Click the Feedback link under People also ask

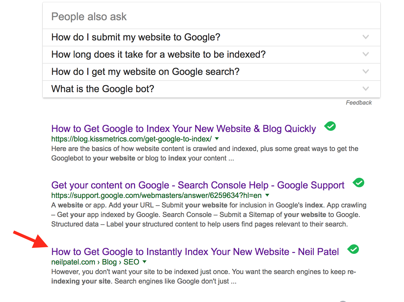(359, 103)
